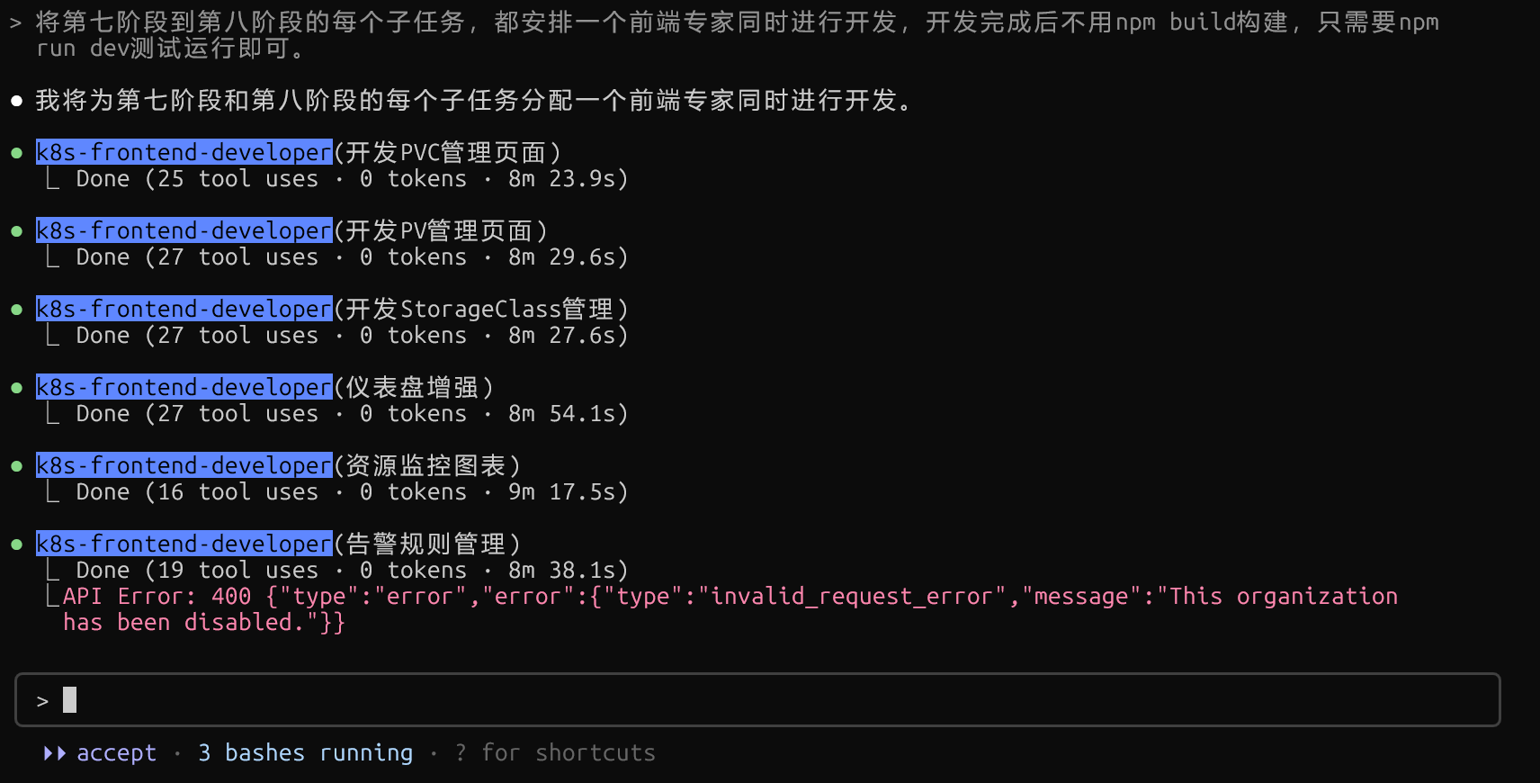
Task: Select k8s-frontend-developer label for 仪表盘增强
Action: click(x=184, y=387)
